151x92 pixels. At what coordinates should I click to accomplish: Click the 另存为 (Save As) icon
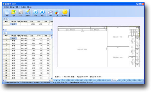click(x=27, y=13)
